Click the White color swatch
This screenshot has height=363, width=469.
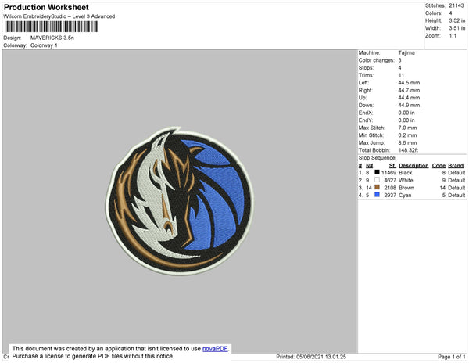tap(377, 180)
